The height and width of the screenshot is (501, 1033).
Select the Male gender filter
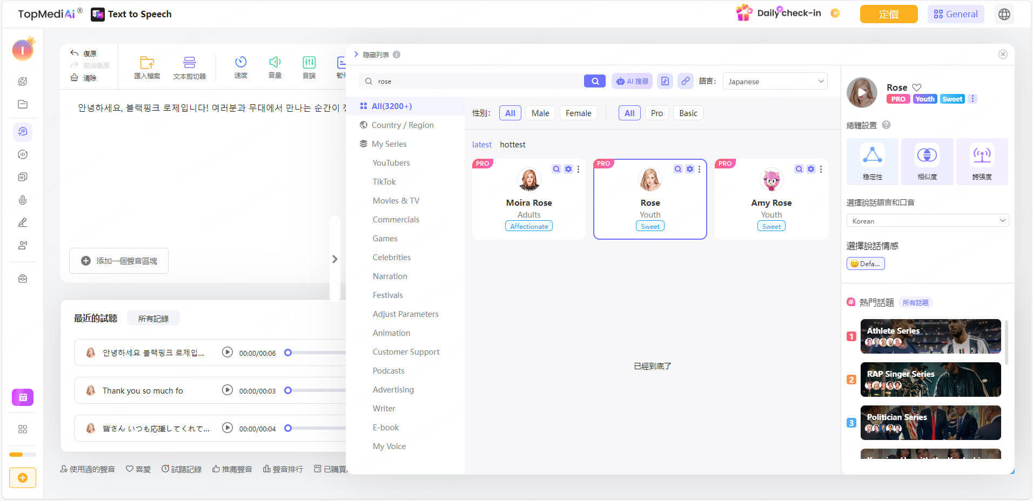click(540, 113)
